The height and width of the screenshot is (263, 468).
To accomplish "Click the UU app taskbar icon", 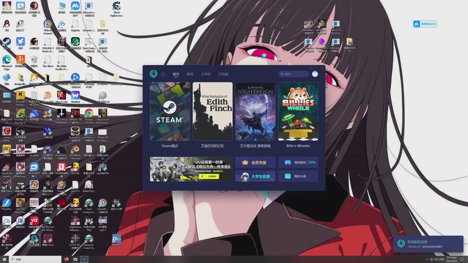I will (84, 259).
